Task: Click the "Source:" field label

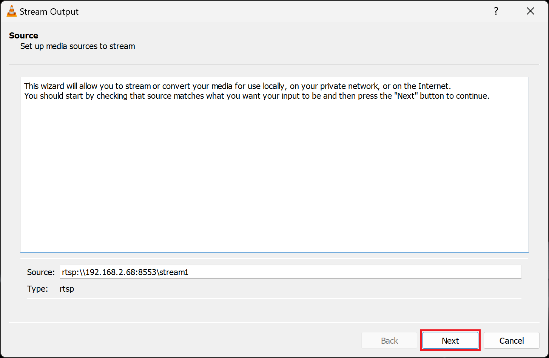Action: tap(41, 272)
